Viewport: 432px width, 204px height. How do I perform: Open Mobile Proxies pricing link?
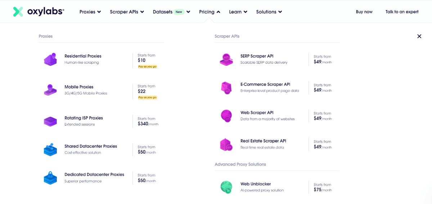click(79, 87)
